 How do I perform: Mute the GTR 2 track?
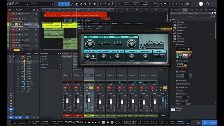pos(13,29)
